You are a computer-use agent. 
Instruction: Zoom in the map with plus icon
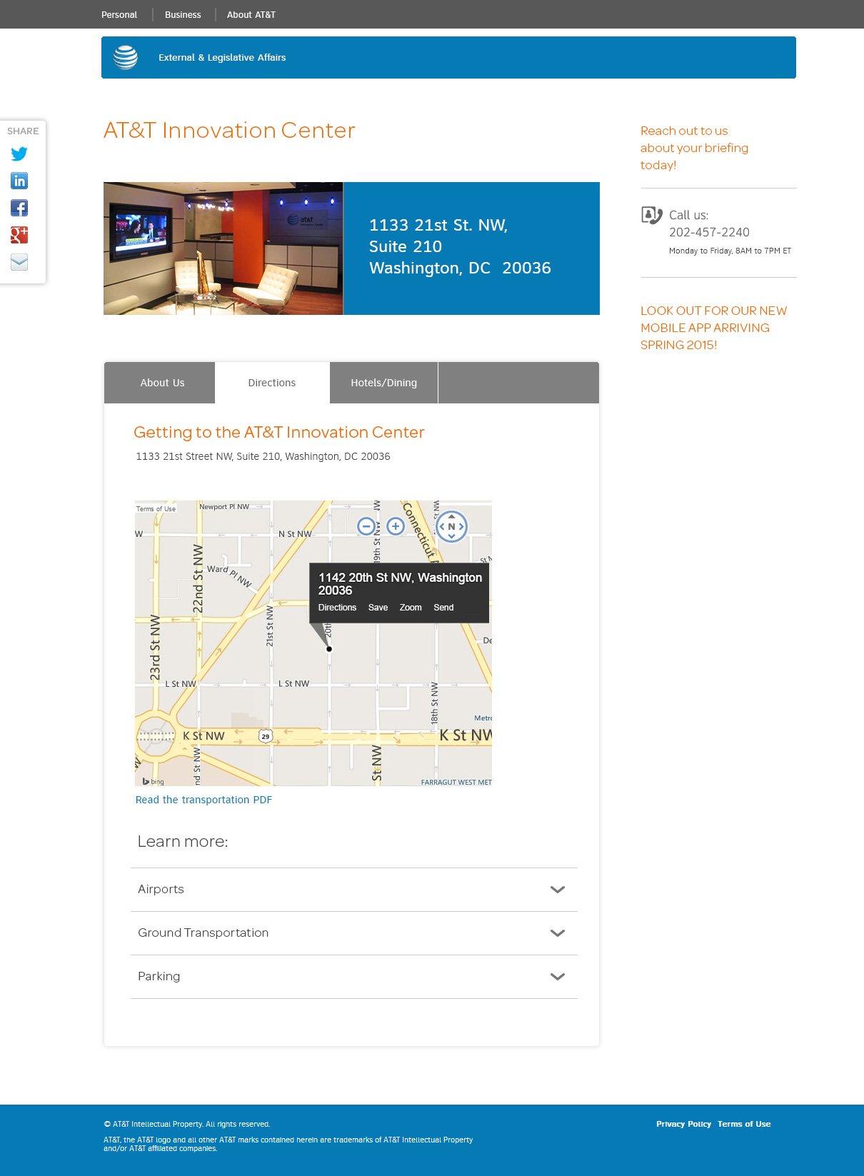tap(396, 526)
